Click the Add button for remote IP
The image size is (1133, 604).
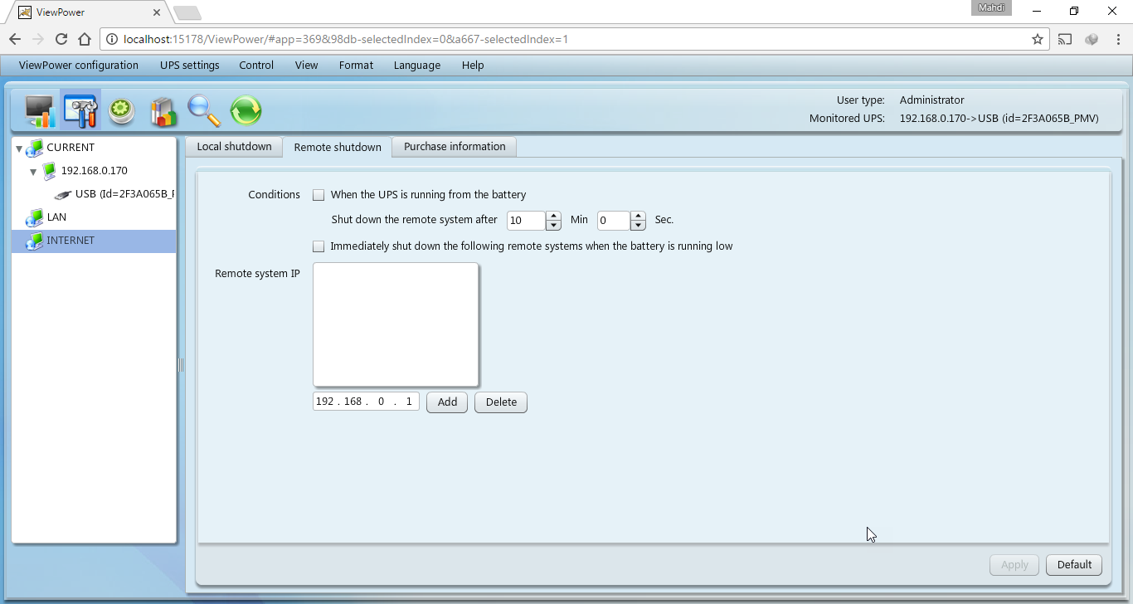[x=447, y=402]
